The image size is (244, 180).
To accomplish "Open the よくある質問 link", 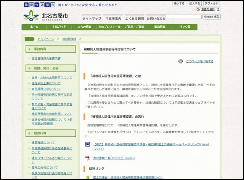I will [x=135, y=19].
